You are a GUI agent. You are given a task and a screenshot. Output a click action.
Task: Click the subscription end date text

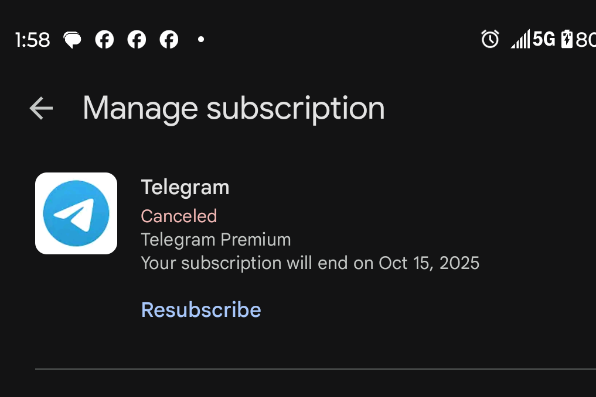[x=310, y=263]
